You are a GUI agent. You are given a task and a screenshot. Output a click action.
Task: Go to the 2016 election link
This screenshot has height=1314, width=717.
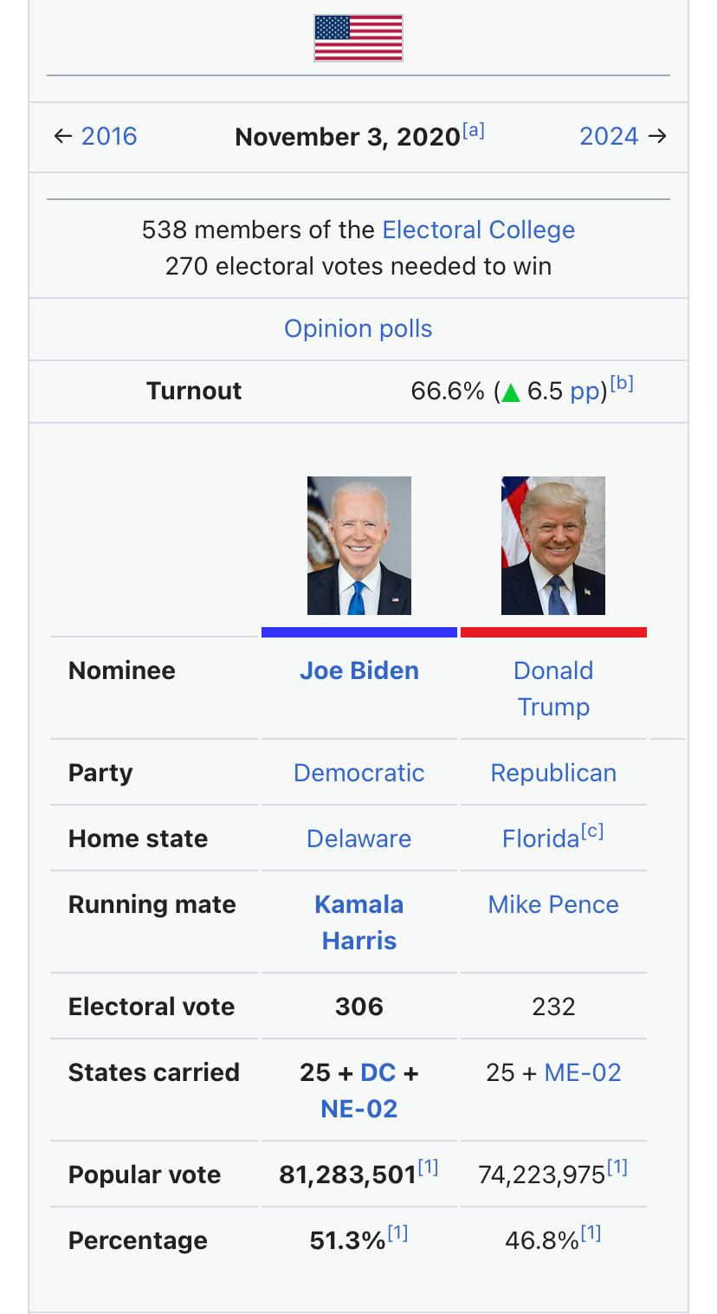[x=109, y=136]
